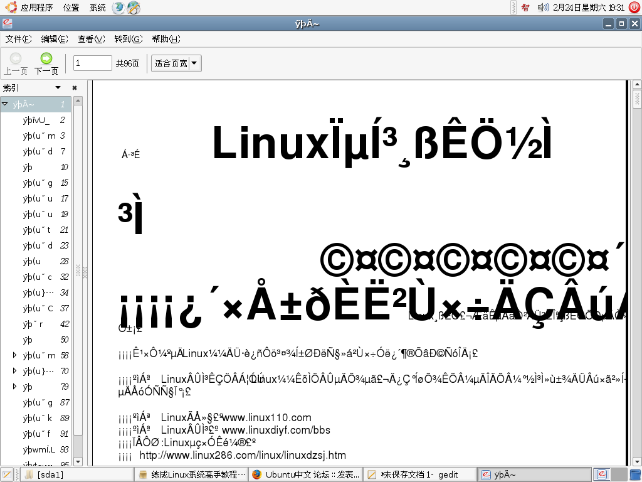Click the red power button in top panel
642x482 pixels.
[x=634, y=8]
